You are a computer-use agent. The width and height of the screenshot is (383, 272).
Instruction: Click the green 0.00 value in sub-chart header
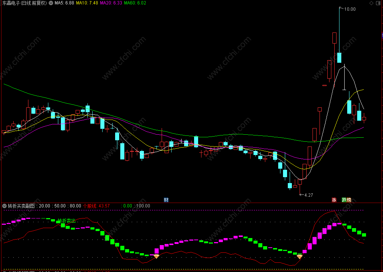128,206
